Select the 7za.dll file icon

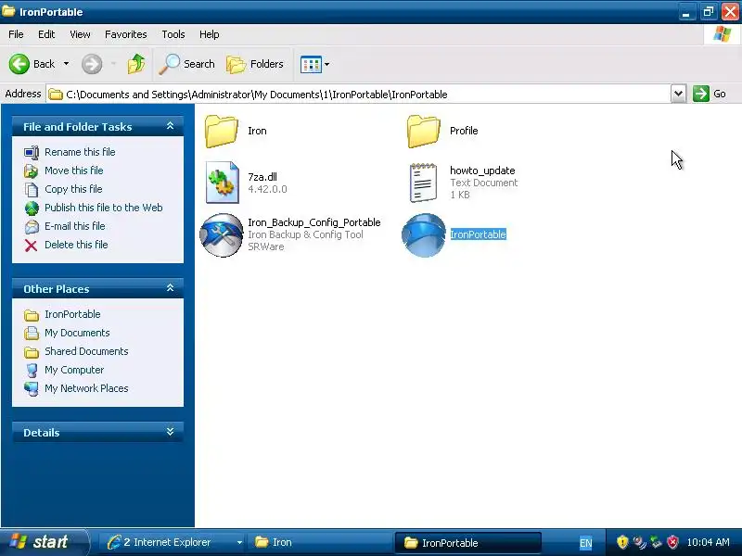pos(222,183)
